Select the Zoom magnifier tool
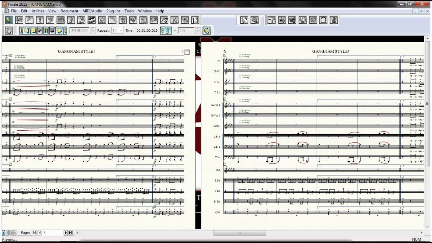 [255, 20]
